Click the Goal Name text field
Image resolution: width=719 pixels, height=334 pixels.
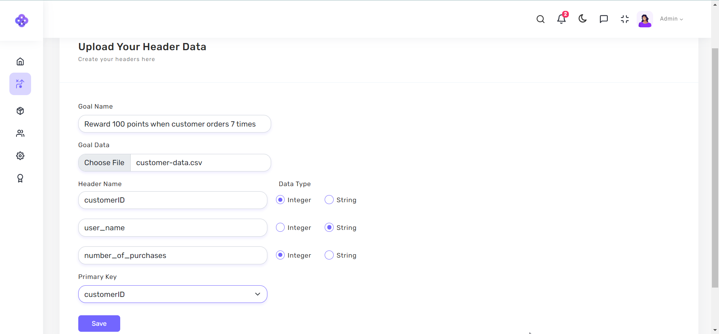pyautogui.click(x=175, y=124)
